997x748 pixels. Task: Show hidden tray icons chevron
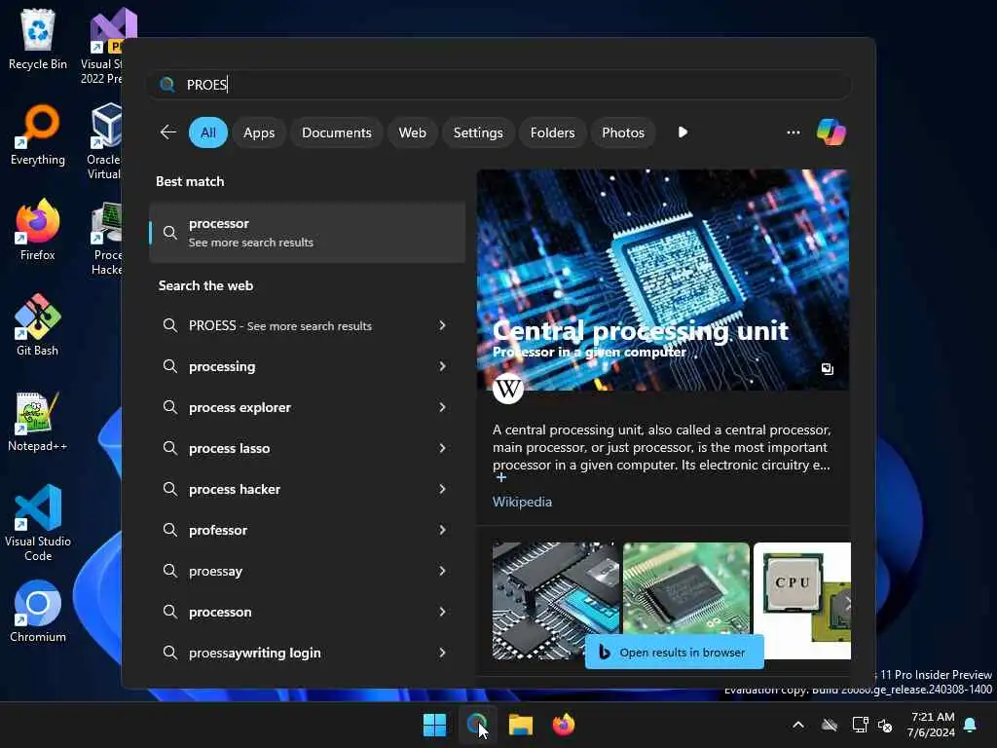798,725
